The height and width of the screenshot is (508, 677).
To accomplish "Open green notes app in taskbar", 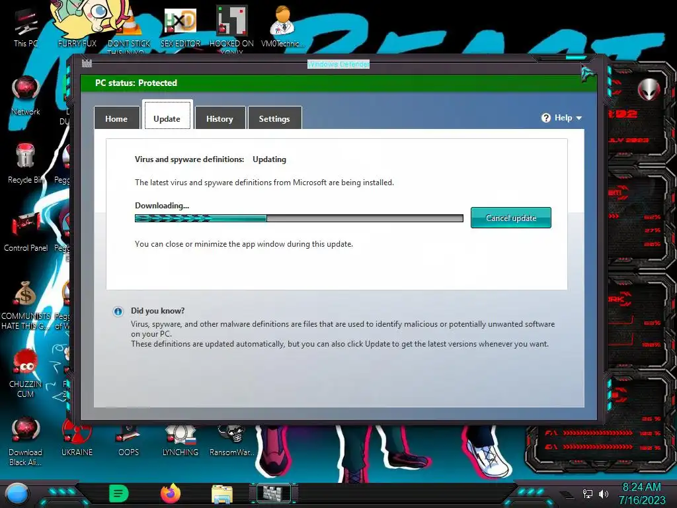I will click(x=119, y=493).
